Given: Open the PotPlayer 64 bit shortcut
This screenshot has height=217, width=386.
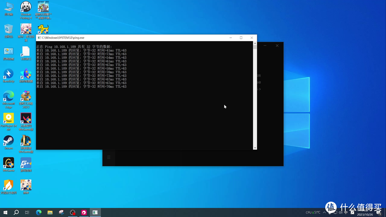Looking at the screenshot, I should click(x=9, y=118).
